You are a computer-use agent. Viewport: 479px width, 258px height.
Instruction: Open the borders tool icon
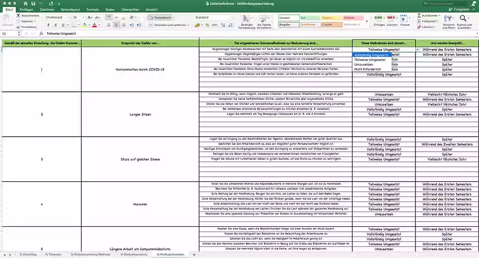[74, 25]
